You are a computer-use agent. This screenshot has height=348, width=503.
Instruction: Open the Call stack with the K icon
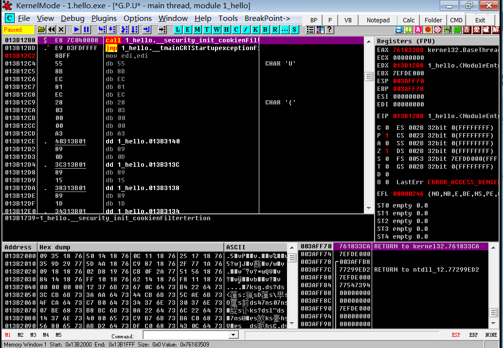[x=255, y=30]
